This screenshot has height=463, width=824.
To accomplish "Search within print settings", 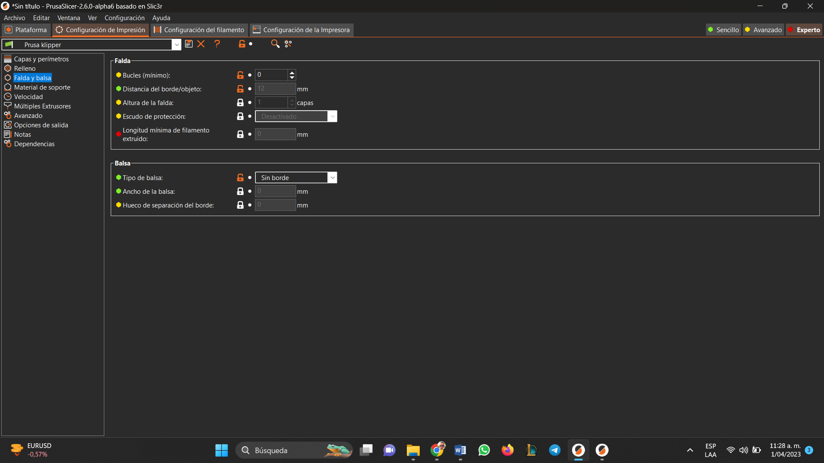I will click(275, 44).
